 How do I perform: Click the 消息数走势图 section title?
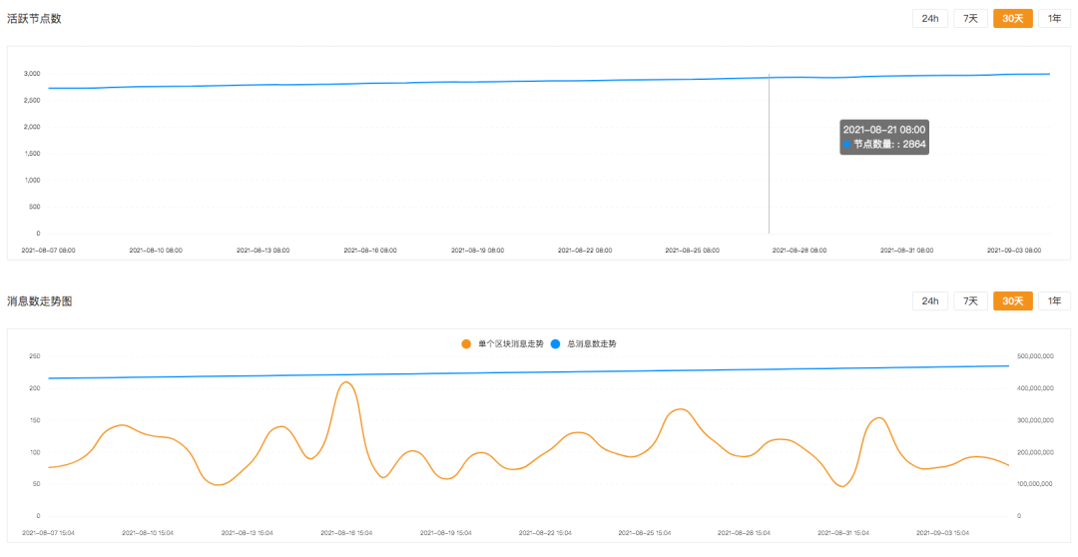(x=40, y=300)
